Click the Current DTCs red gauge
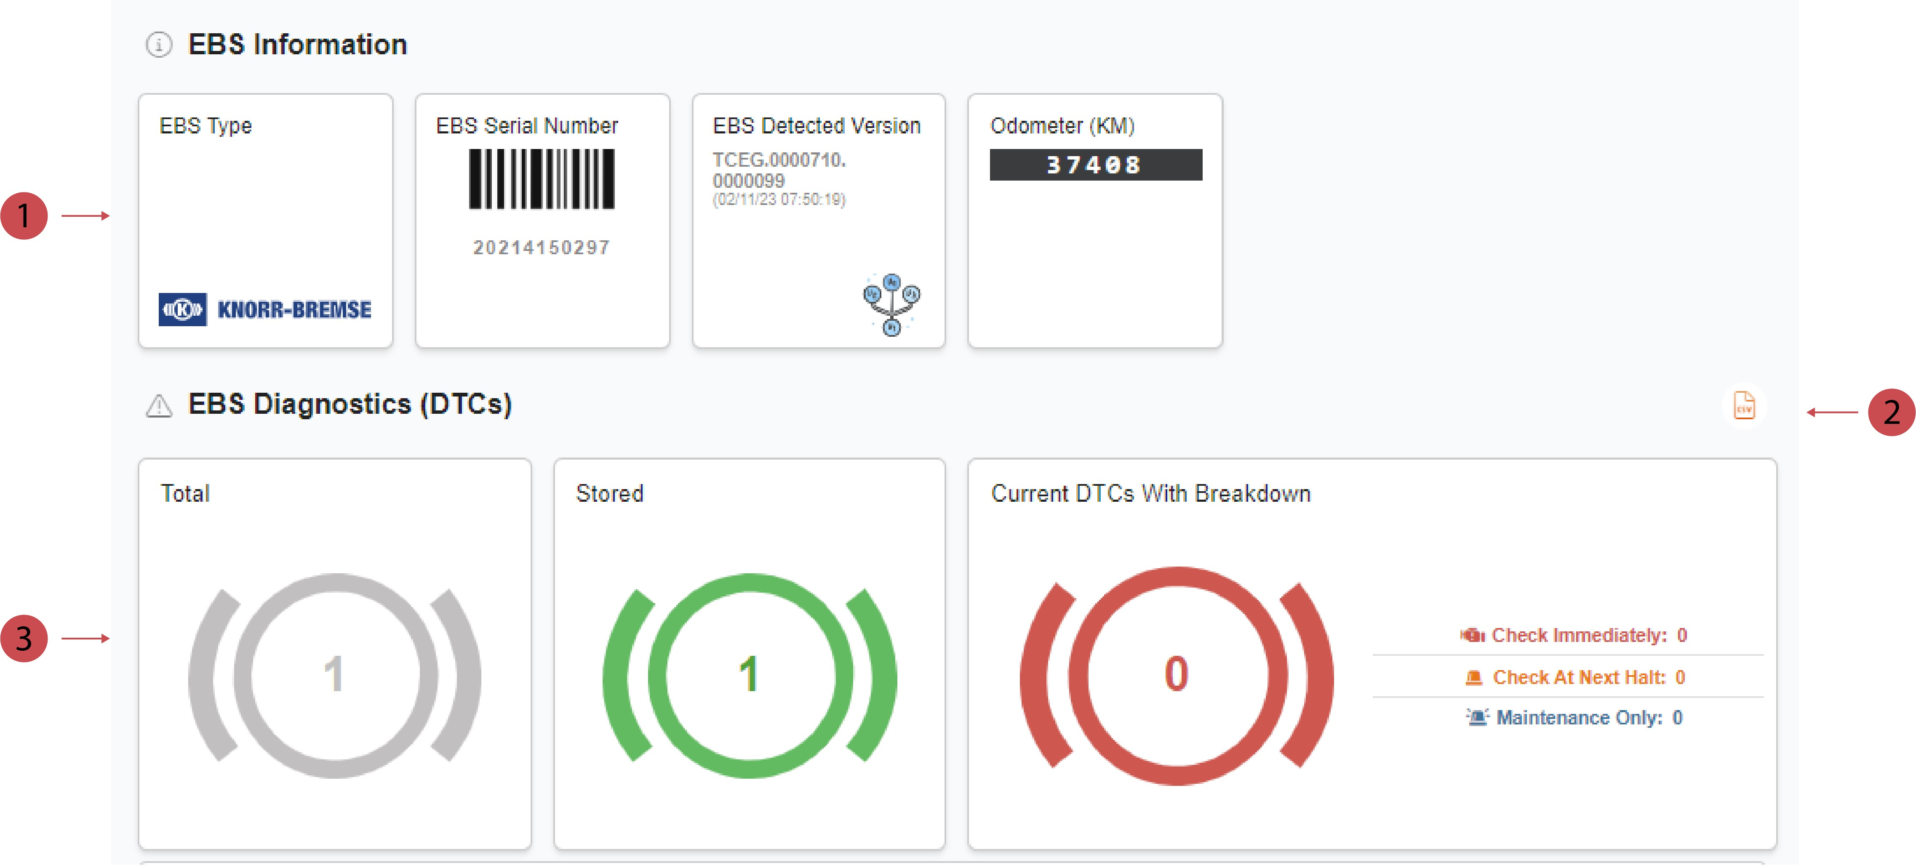Viewport: 1916px width, 865px height. click(1176, 675)
